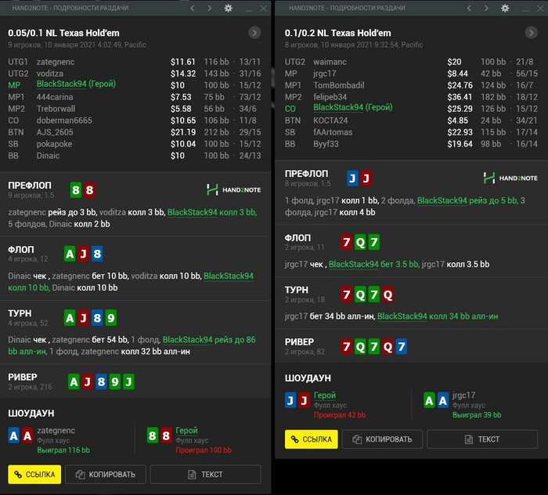The width and height of the screenshot is (548, 495).
Task: Select player Dinaic in left player list
Action: (48, 156)
